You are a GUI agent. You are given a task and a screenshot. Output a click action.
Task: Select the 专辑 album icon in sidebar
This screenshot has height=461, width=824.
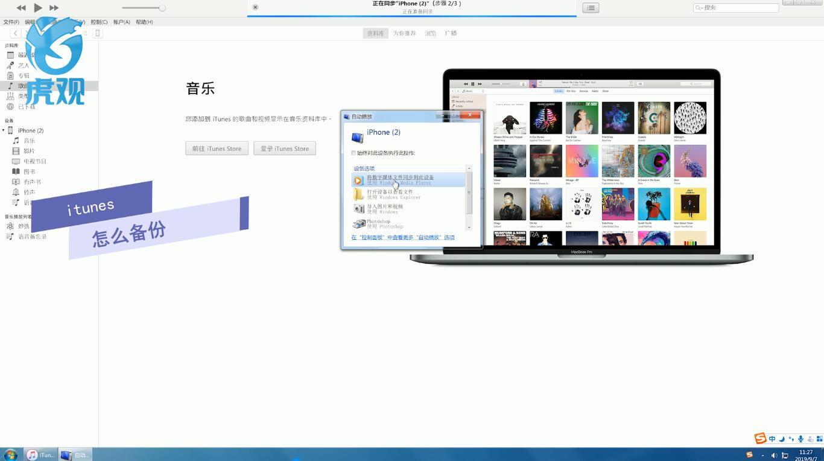(x=10, y=75)
